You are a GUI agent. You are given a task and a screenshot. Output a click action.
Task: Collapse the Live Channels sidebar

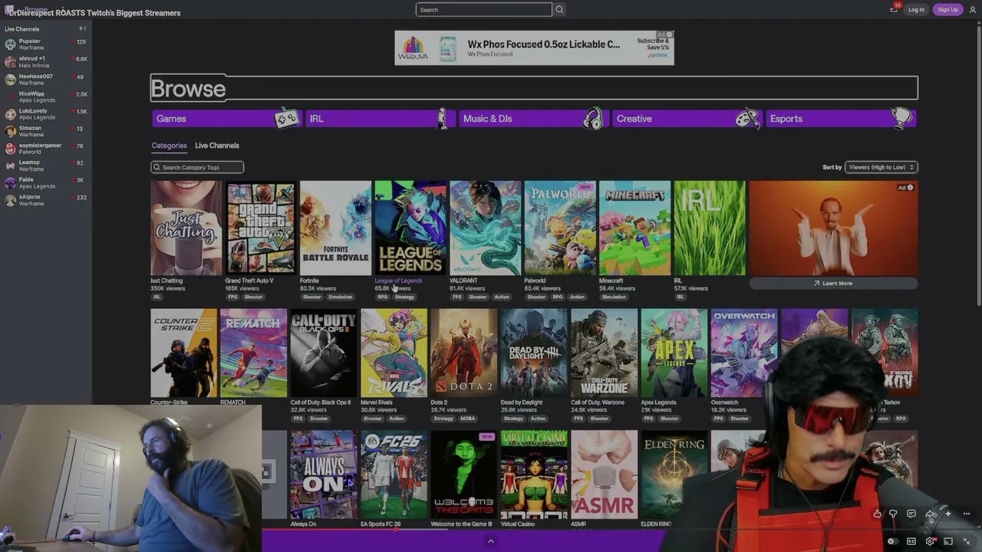pyautogui.click(x=82, y=28)
